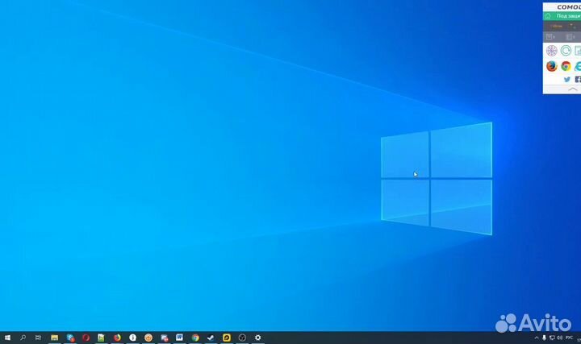Collapse the Comodo widget with bottom chevron
581x344 pixels.
point(572,89)
